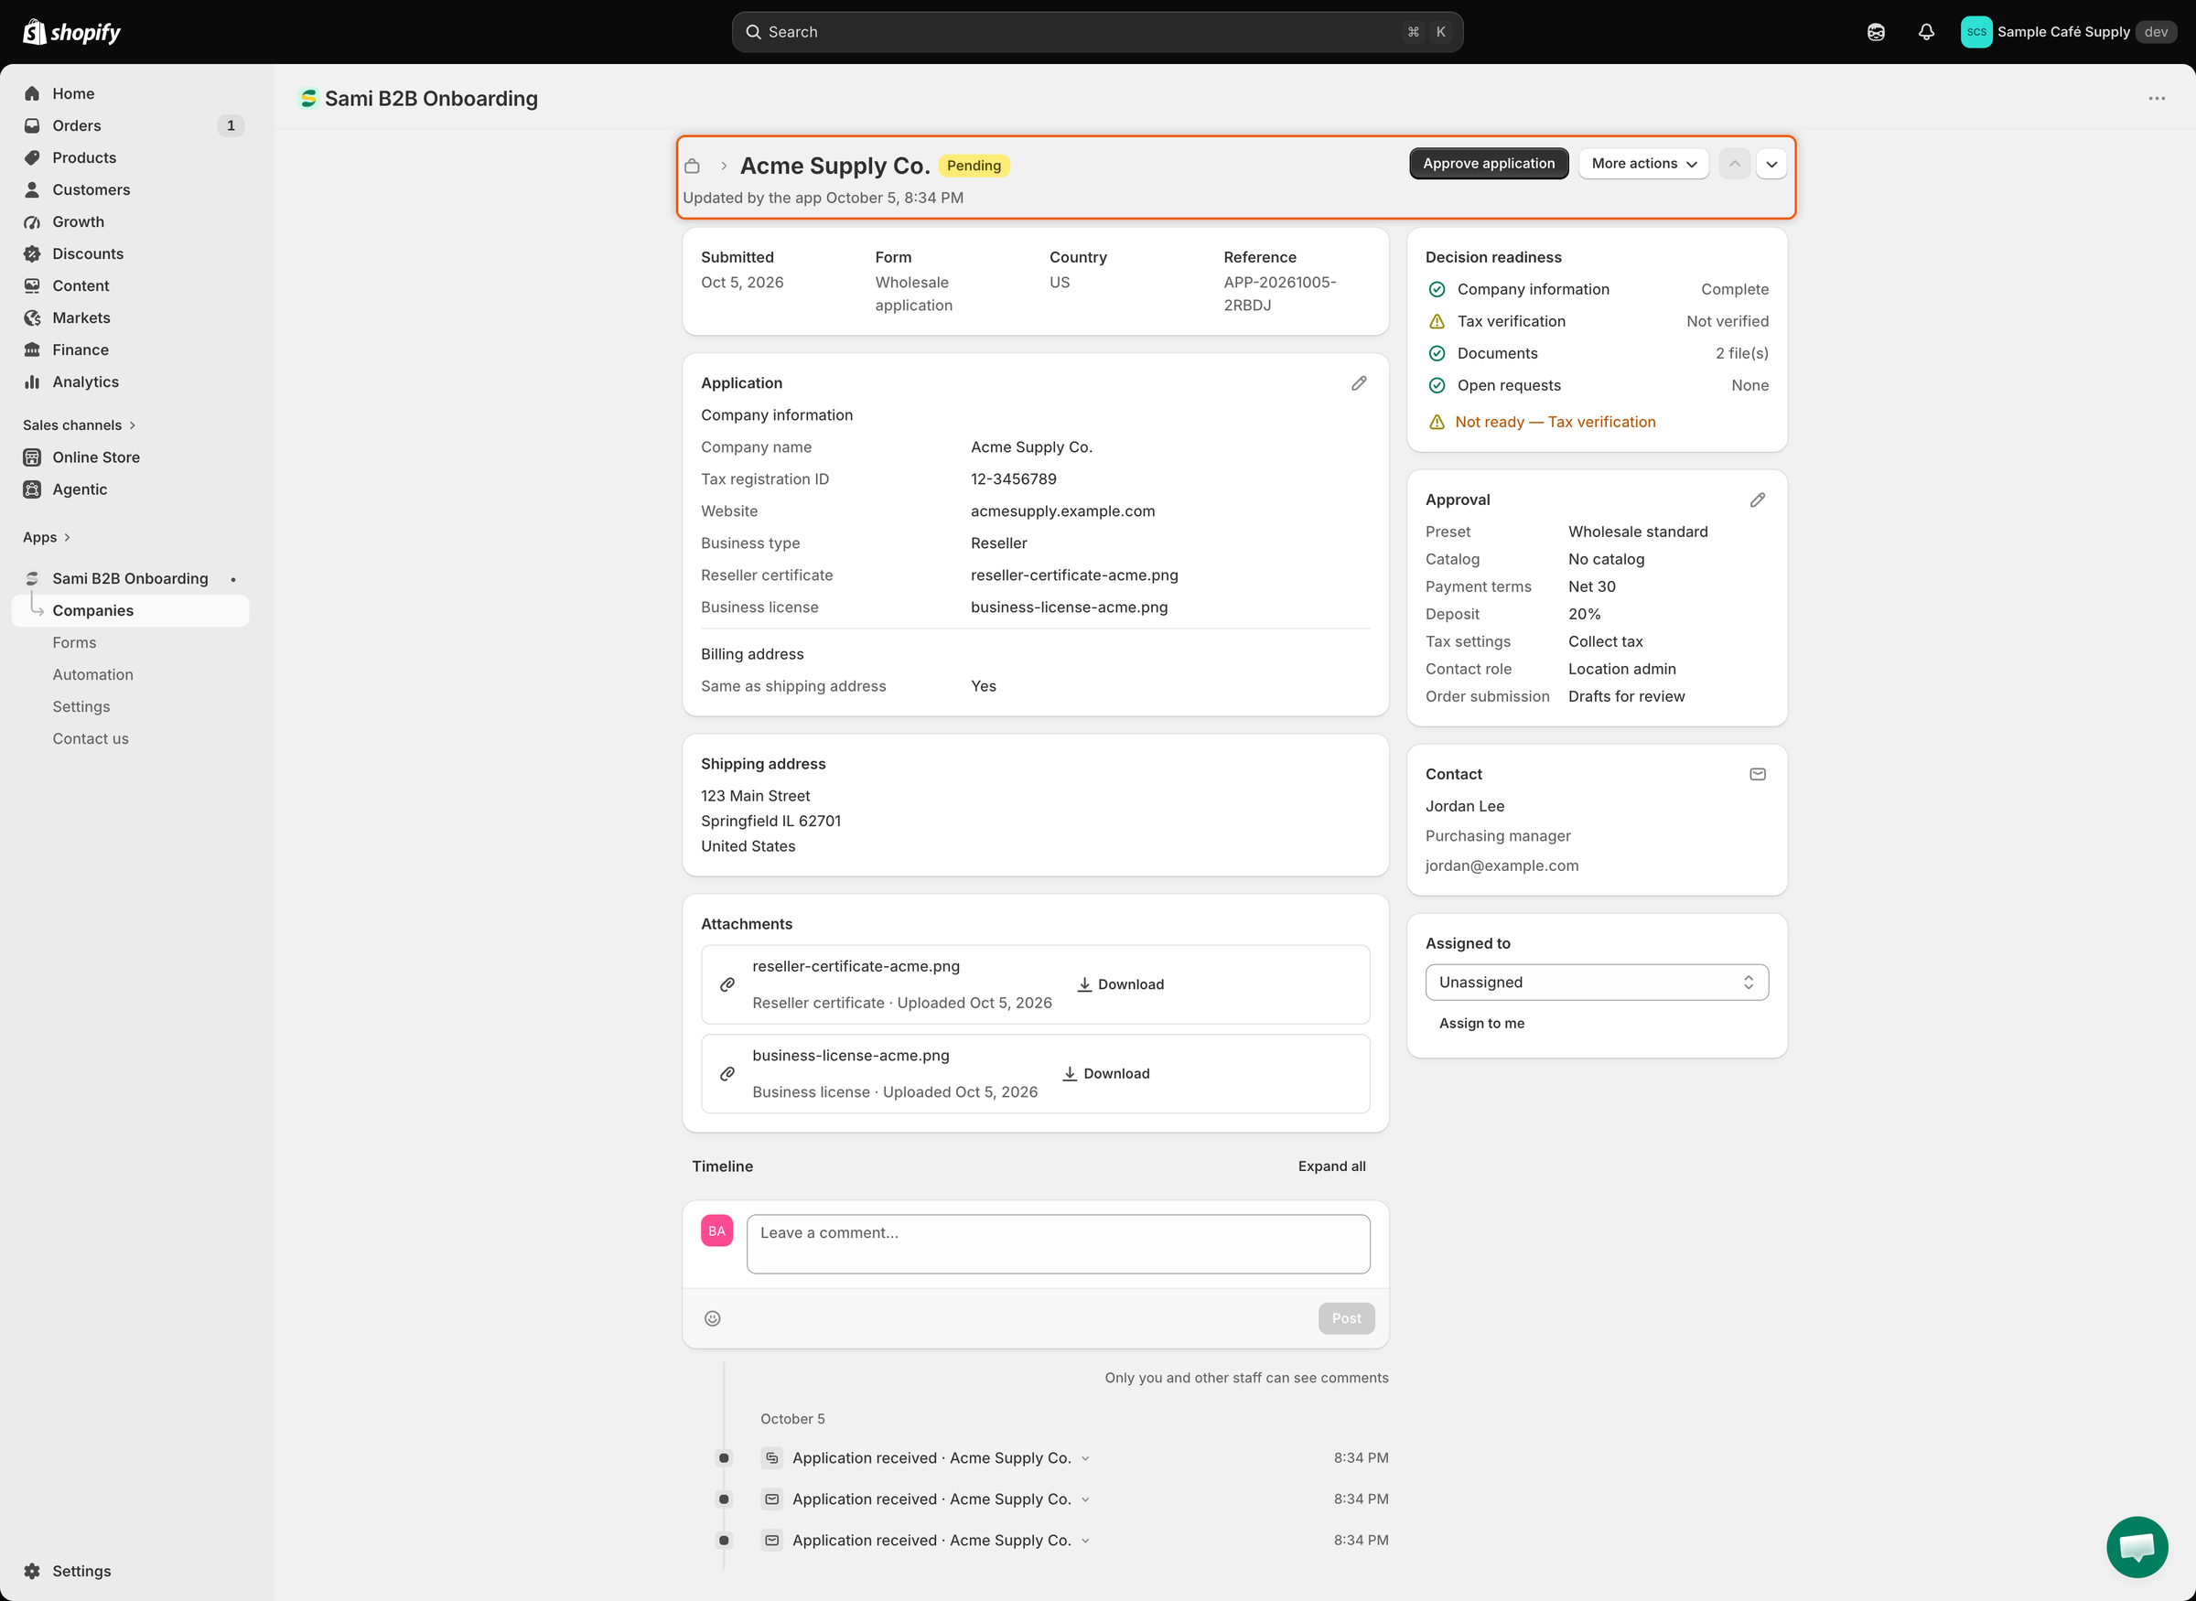Focus the Leave a comment field
This screenshot has height=1601, width=2196.
click(x=1058, y=1244)
